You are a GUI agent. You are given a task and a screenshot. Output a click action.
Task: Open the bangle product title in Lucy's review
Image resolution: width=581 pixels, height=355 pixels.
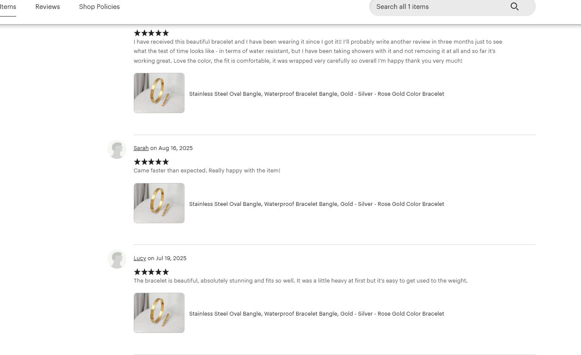pos(317,313)
